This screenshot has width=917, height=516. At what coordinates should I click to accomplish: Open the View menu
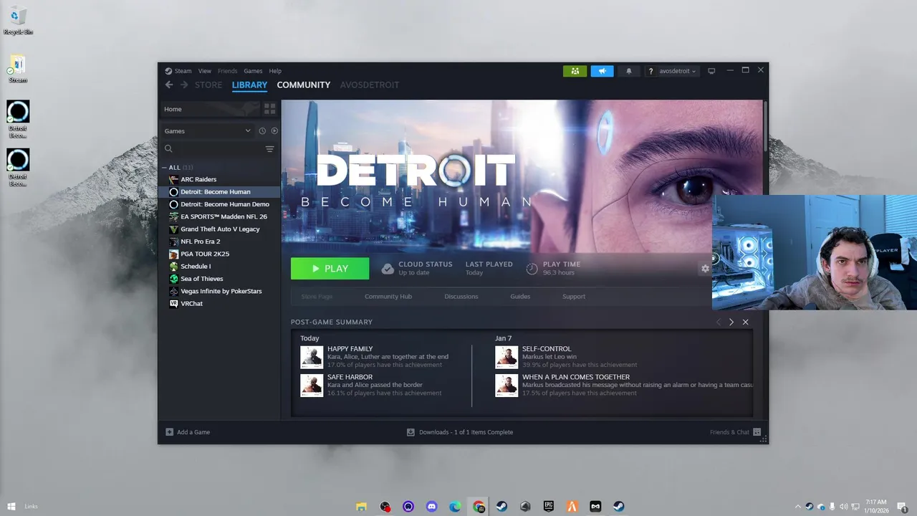(205, 71)
